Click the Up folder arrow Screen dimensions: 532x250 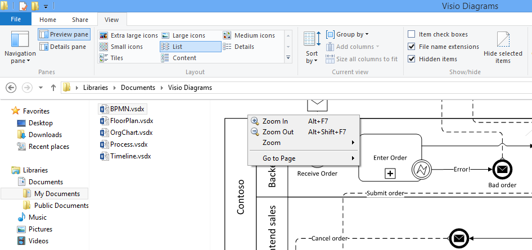click(53, 88)
